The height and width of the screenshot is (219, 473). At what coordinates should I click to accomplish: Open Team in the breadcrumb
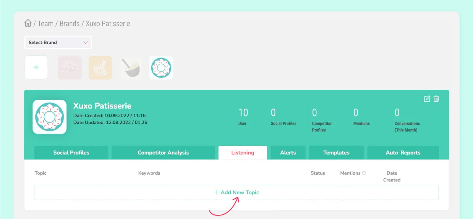[x=46, y=24]
